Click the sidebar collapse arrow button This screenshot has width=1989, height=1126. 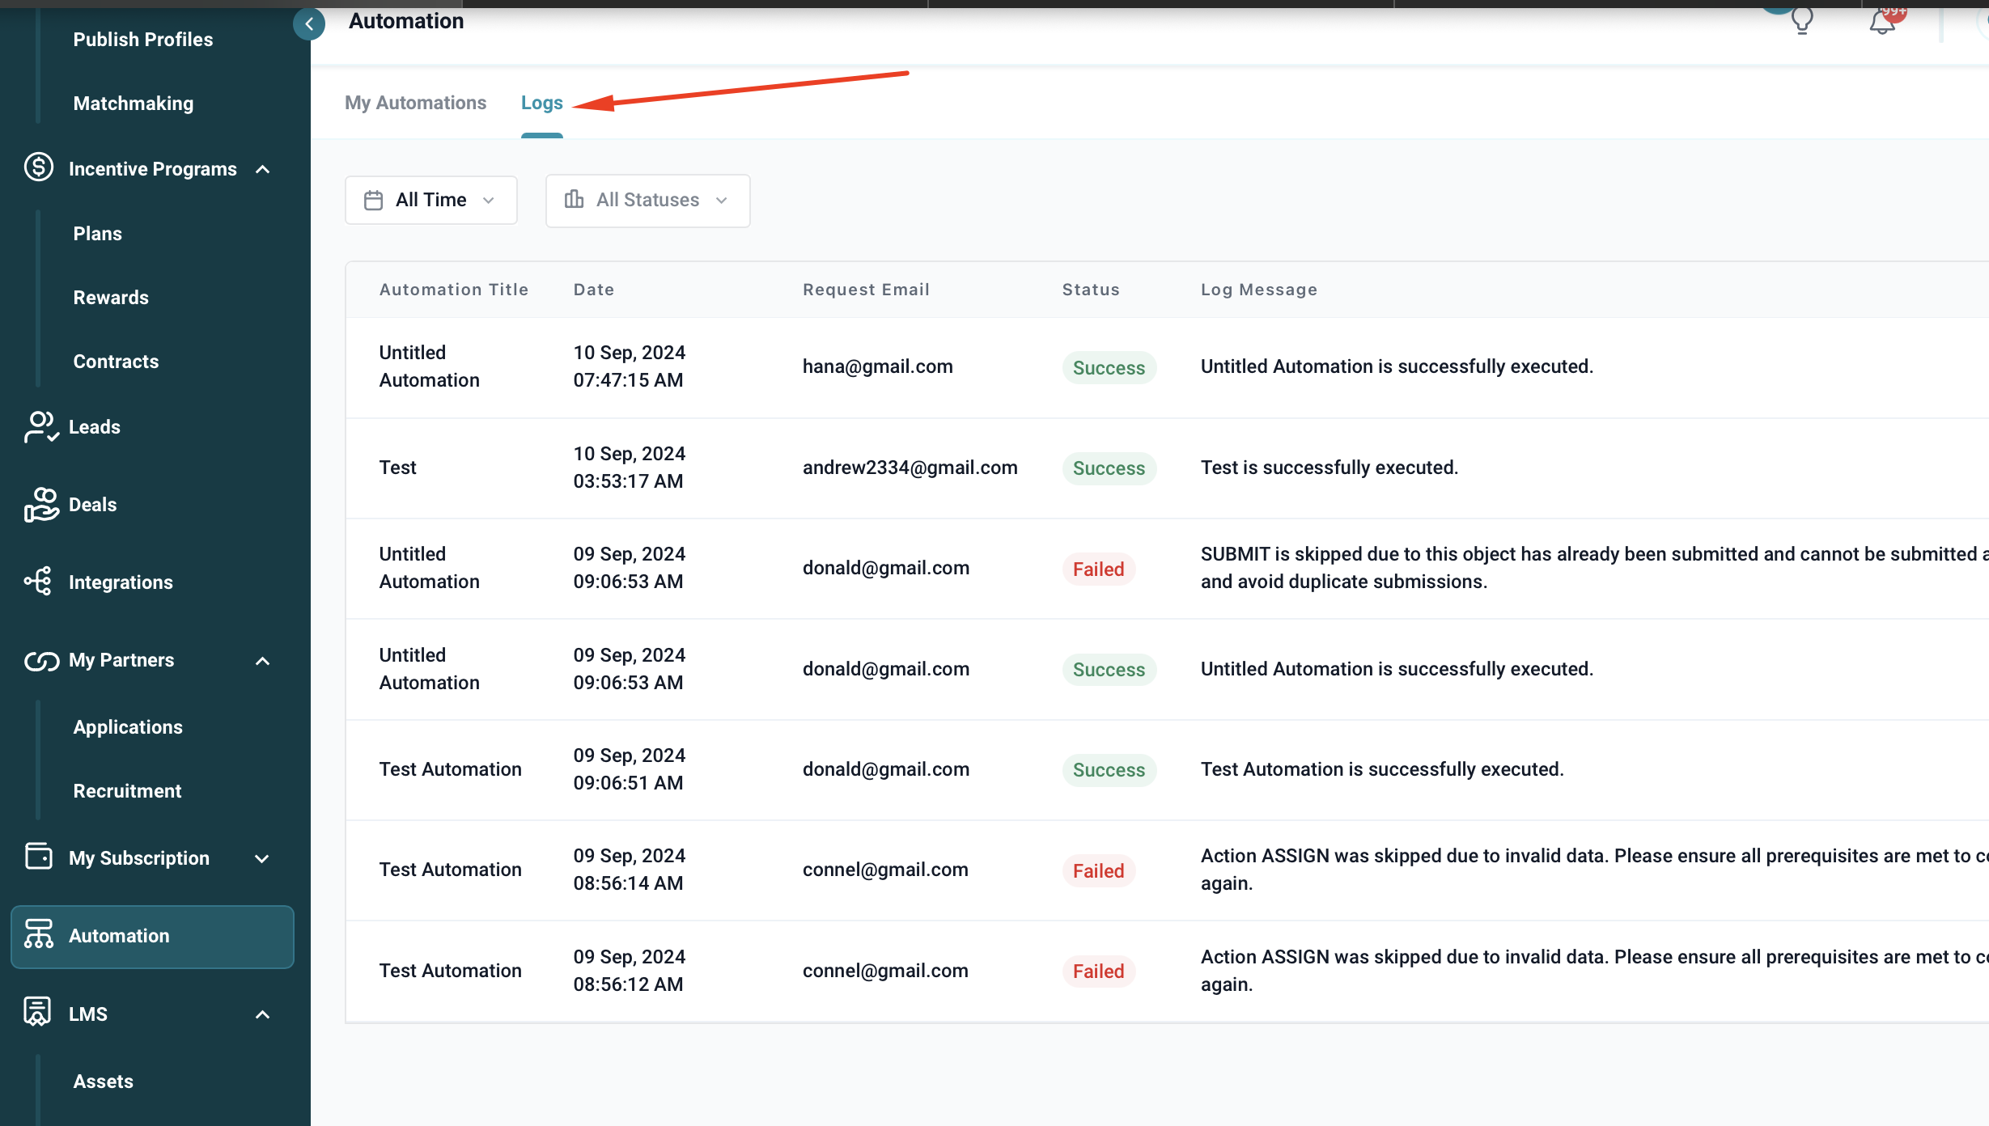coord(309,24)
